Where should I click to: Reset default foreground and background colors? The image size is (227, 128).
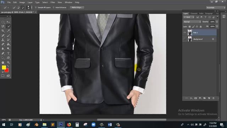[x=2, y=72]
